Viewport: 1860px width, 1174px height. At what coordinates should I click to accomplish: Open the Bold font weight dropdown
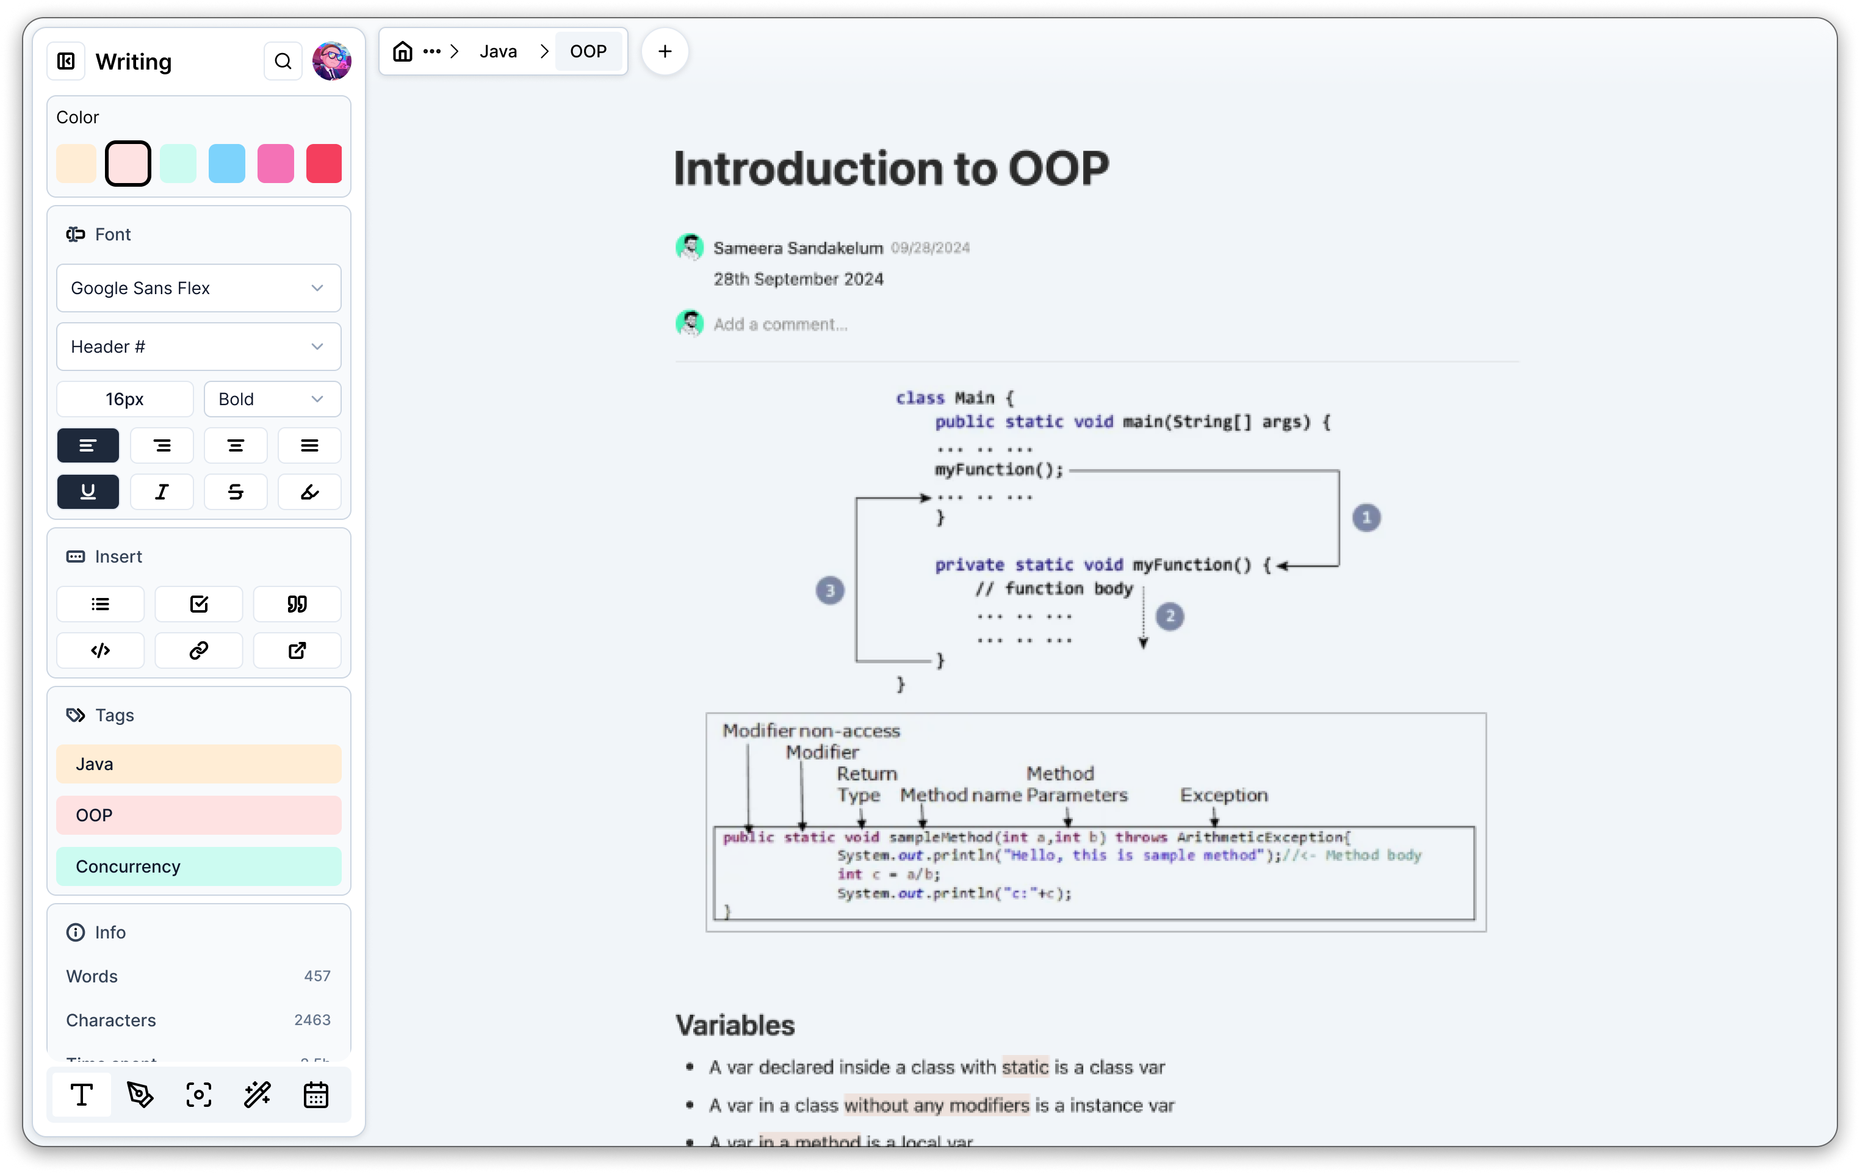[273, 399]
